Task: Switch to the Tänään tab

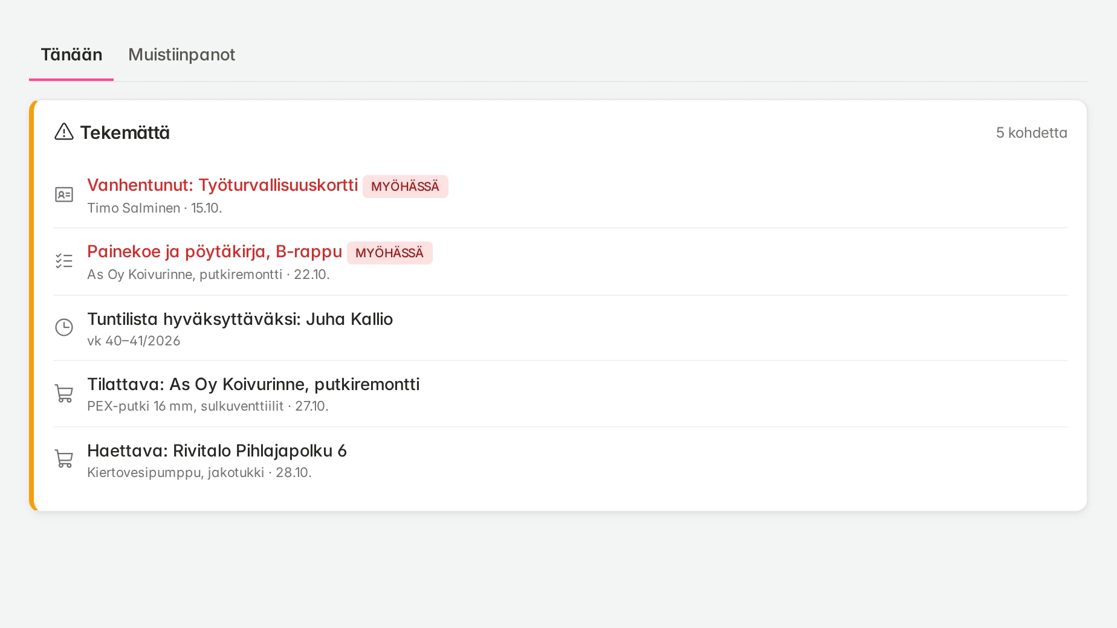Action: (71, 55)
